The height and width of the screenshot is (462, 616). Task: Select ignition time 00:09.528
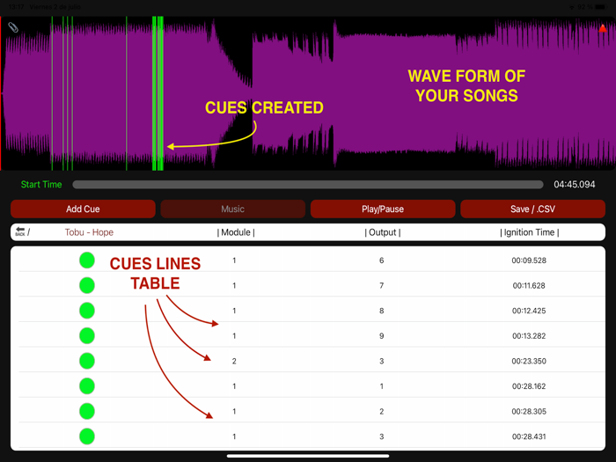click(x=529, y=260)
